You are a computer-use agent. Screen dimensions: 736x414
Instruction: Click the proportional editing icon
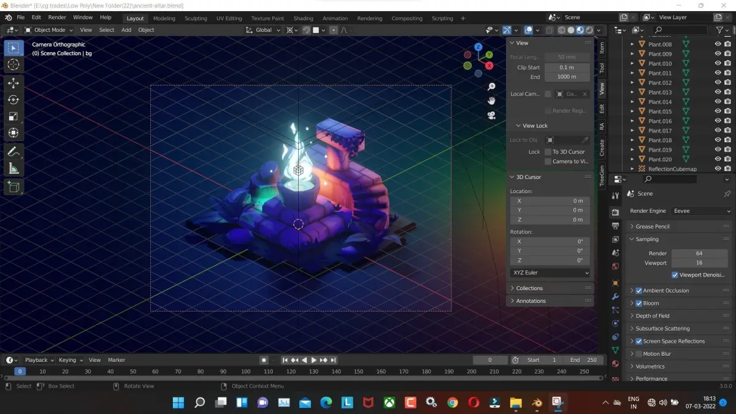334,30
